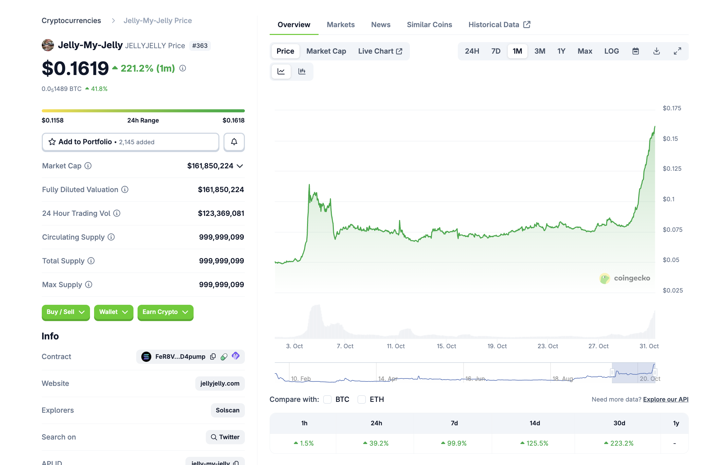Enable BTC comparison checkbox
Image resolution: width=720 pixels, height=465 pixels.
click(327, 399)
